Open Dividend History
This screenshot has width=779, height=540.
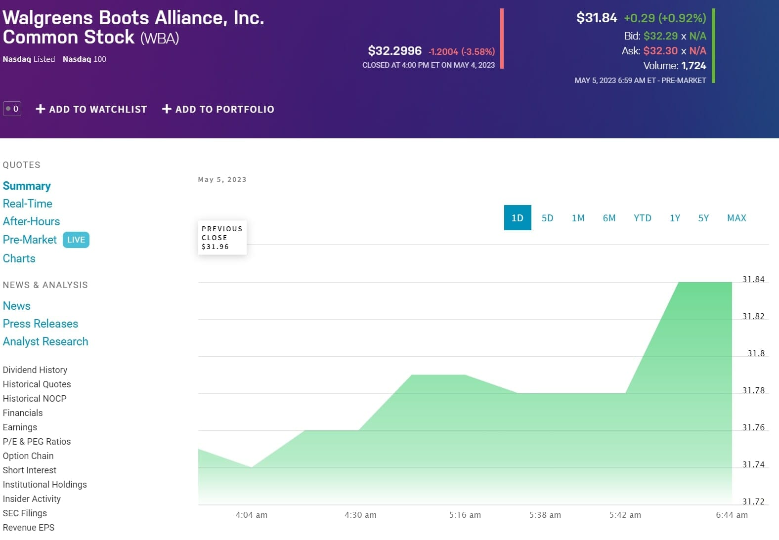click(x=35, y=370)
